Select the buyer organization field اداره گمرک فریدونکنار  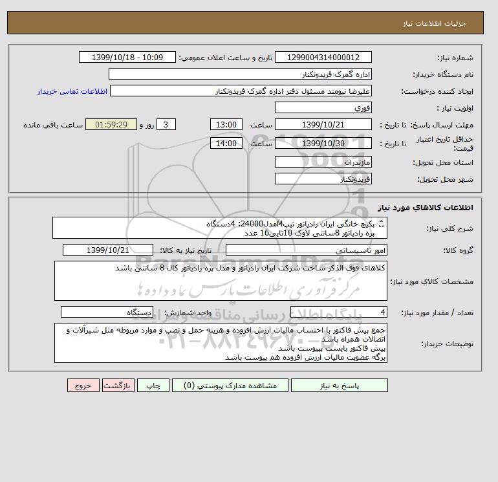(240, 74)
